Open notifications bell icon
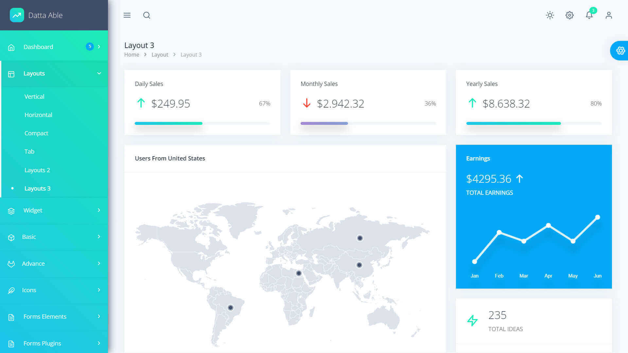628x353 pixels. (x=589, y=15)
